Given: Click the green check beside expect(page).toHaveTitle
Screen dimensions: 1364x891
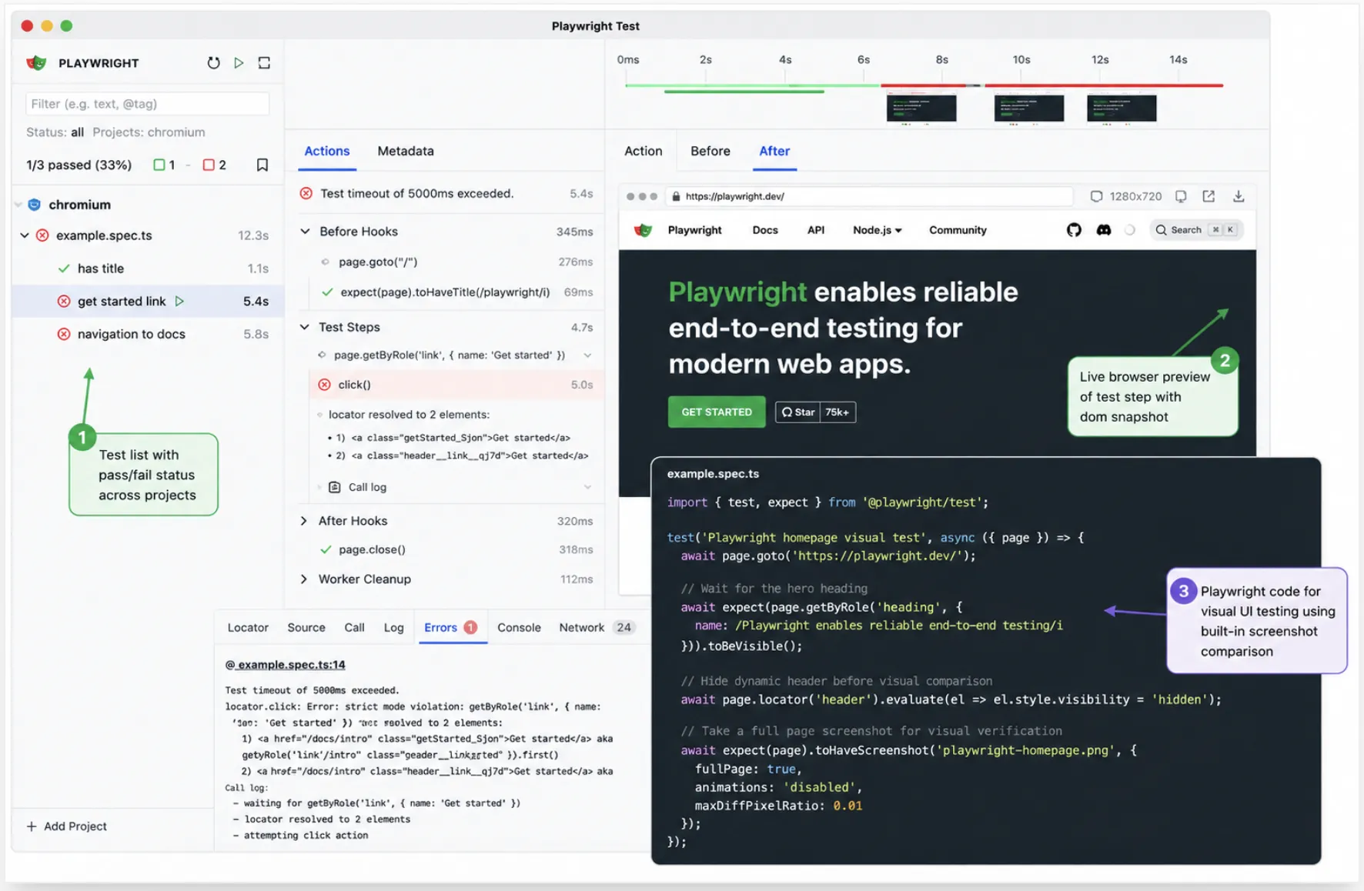Looking at the screenshot, I should [328, 292].
